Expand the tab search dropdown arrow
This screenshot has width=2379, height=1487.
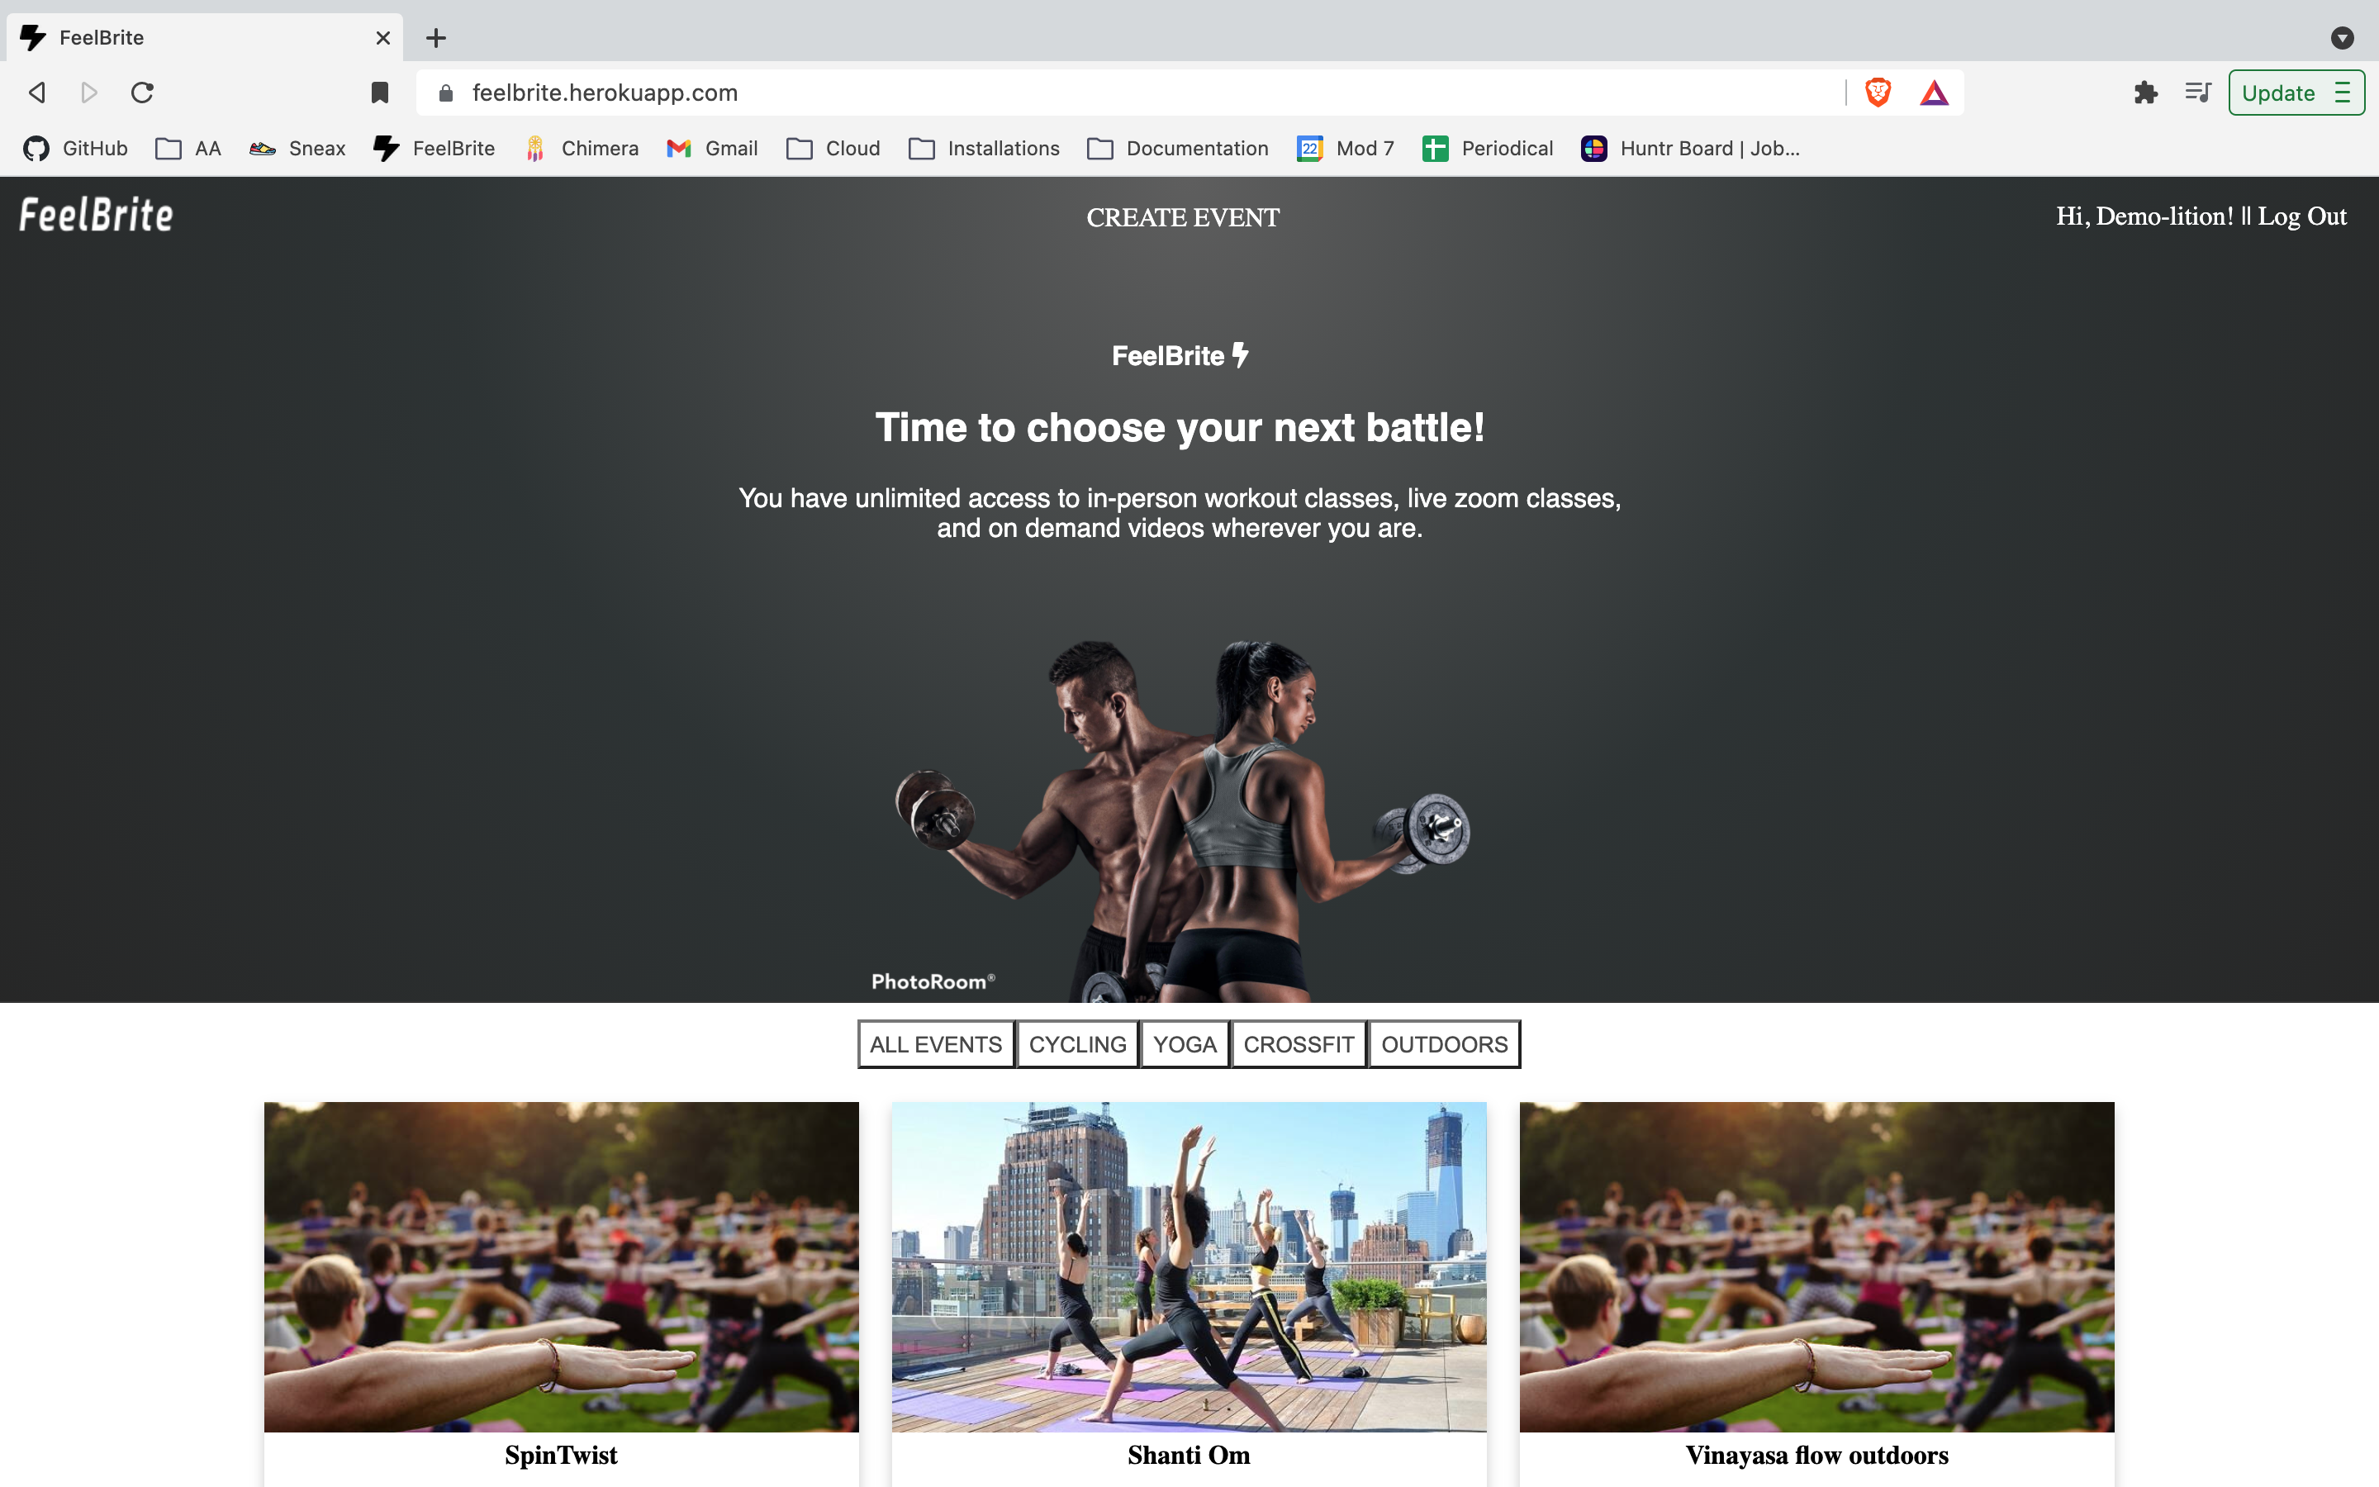(x=2342, y=37)
